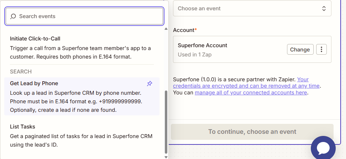The image size is (346, 159).
Task: Click To continue, choose an event button
Action: tap(252, 132)
